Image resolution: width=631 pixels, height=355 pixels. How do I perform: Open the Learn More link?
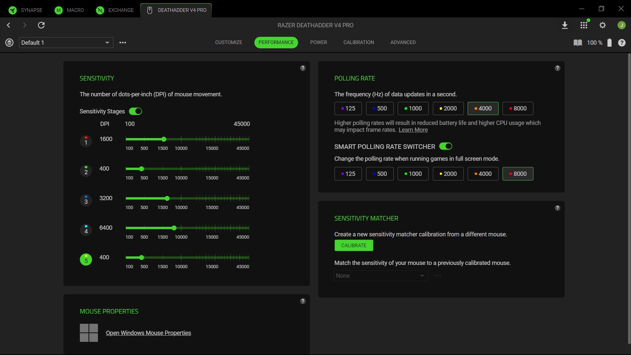pyautogui.click(x=413, y=130)
